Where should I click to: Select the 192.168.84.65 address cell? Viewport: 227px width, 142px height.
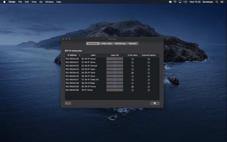click(72, 90)
